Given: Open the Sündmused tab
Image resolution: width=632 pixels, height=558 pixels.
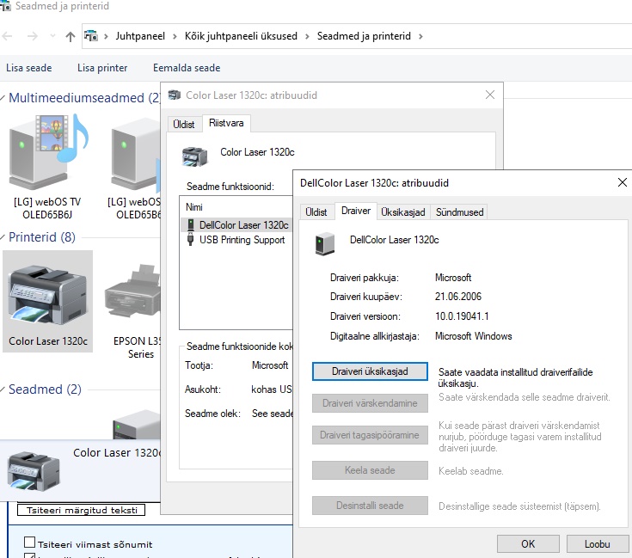Looking at the screenshot, I should click(x=459, y=212).
